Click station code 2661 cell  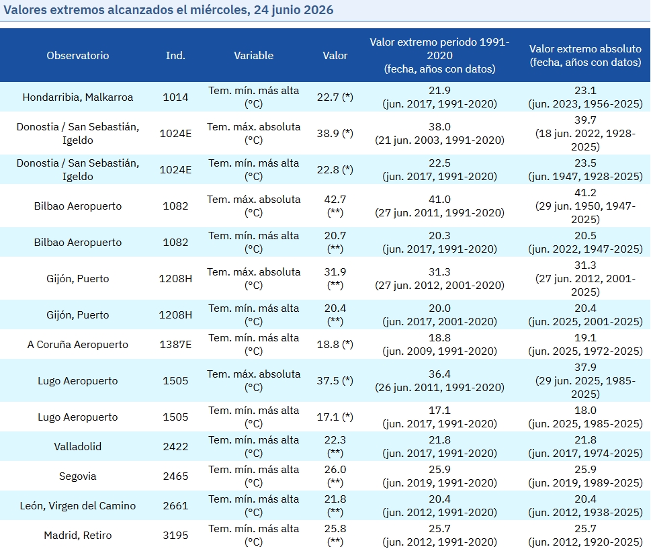[175, 505]
